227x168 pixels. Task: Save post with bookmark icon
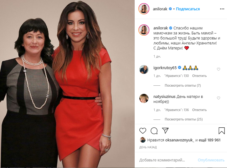(221, 131)
